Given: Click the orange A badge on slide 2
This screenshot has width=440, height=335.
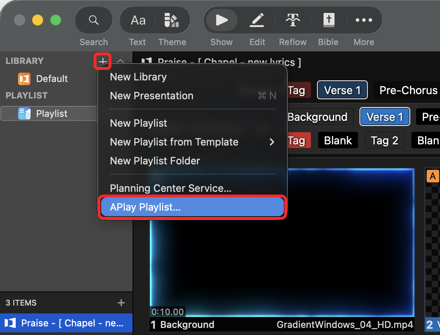Looking at the screenshot, I should (x=433, y=176).
